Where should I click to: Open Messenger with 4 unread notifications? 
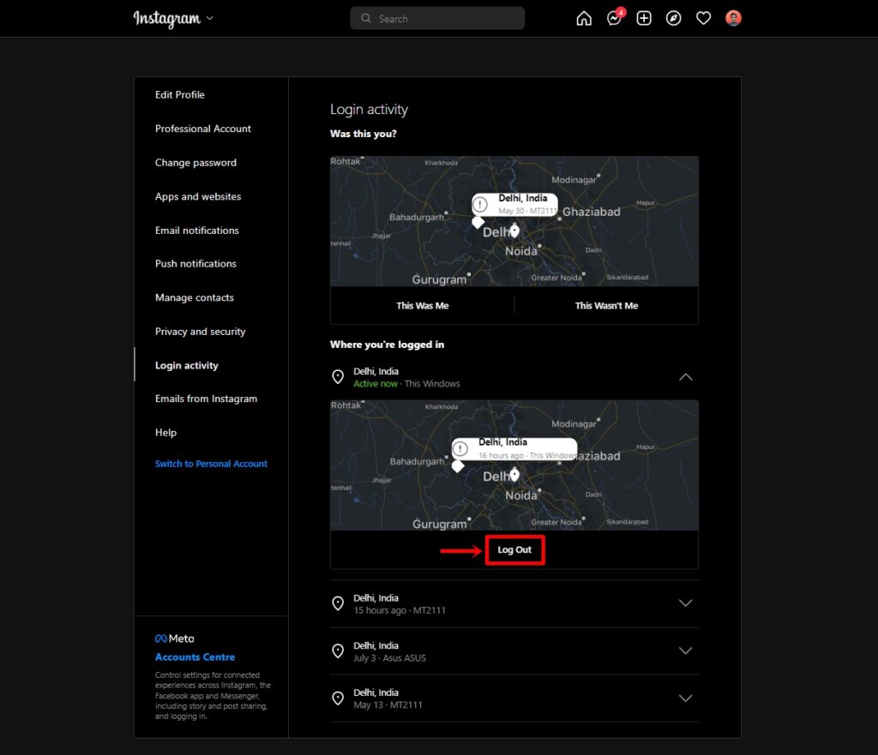pyautogui.click(x=613, y=18)
